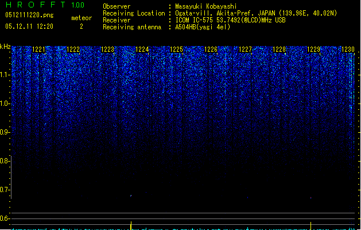Click the red meteor echo dot near 1229
The width and height of the screenshot is (361, 230).
coord(311,198)
